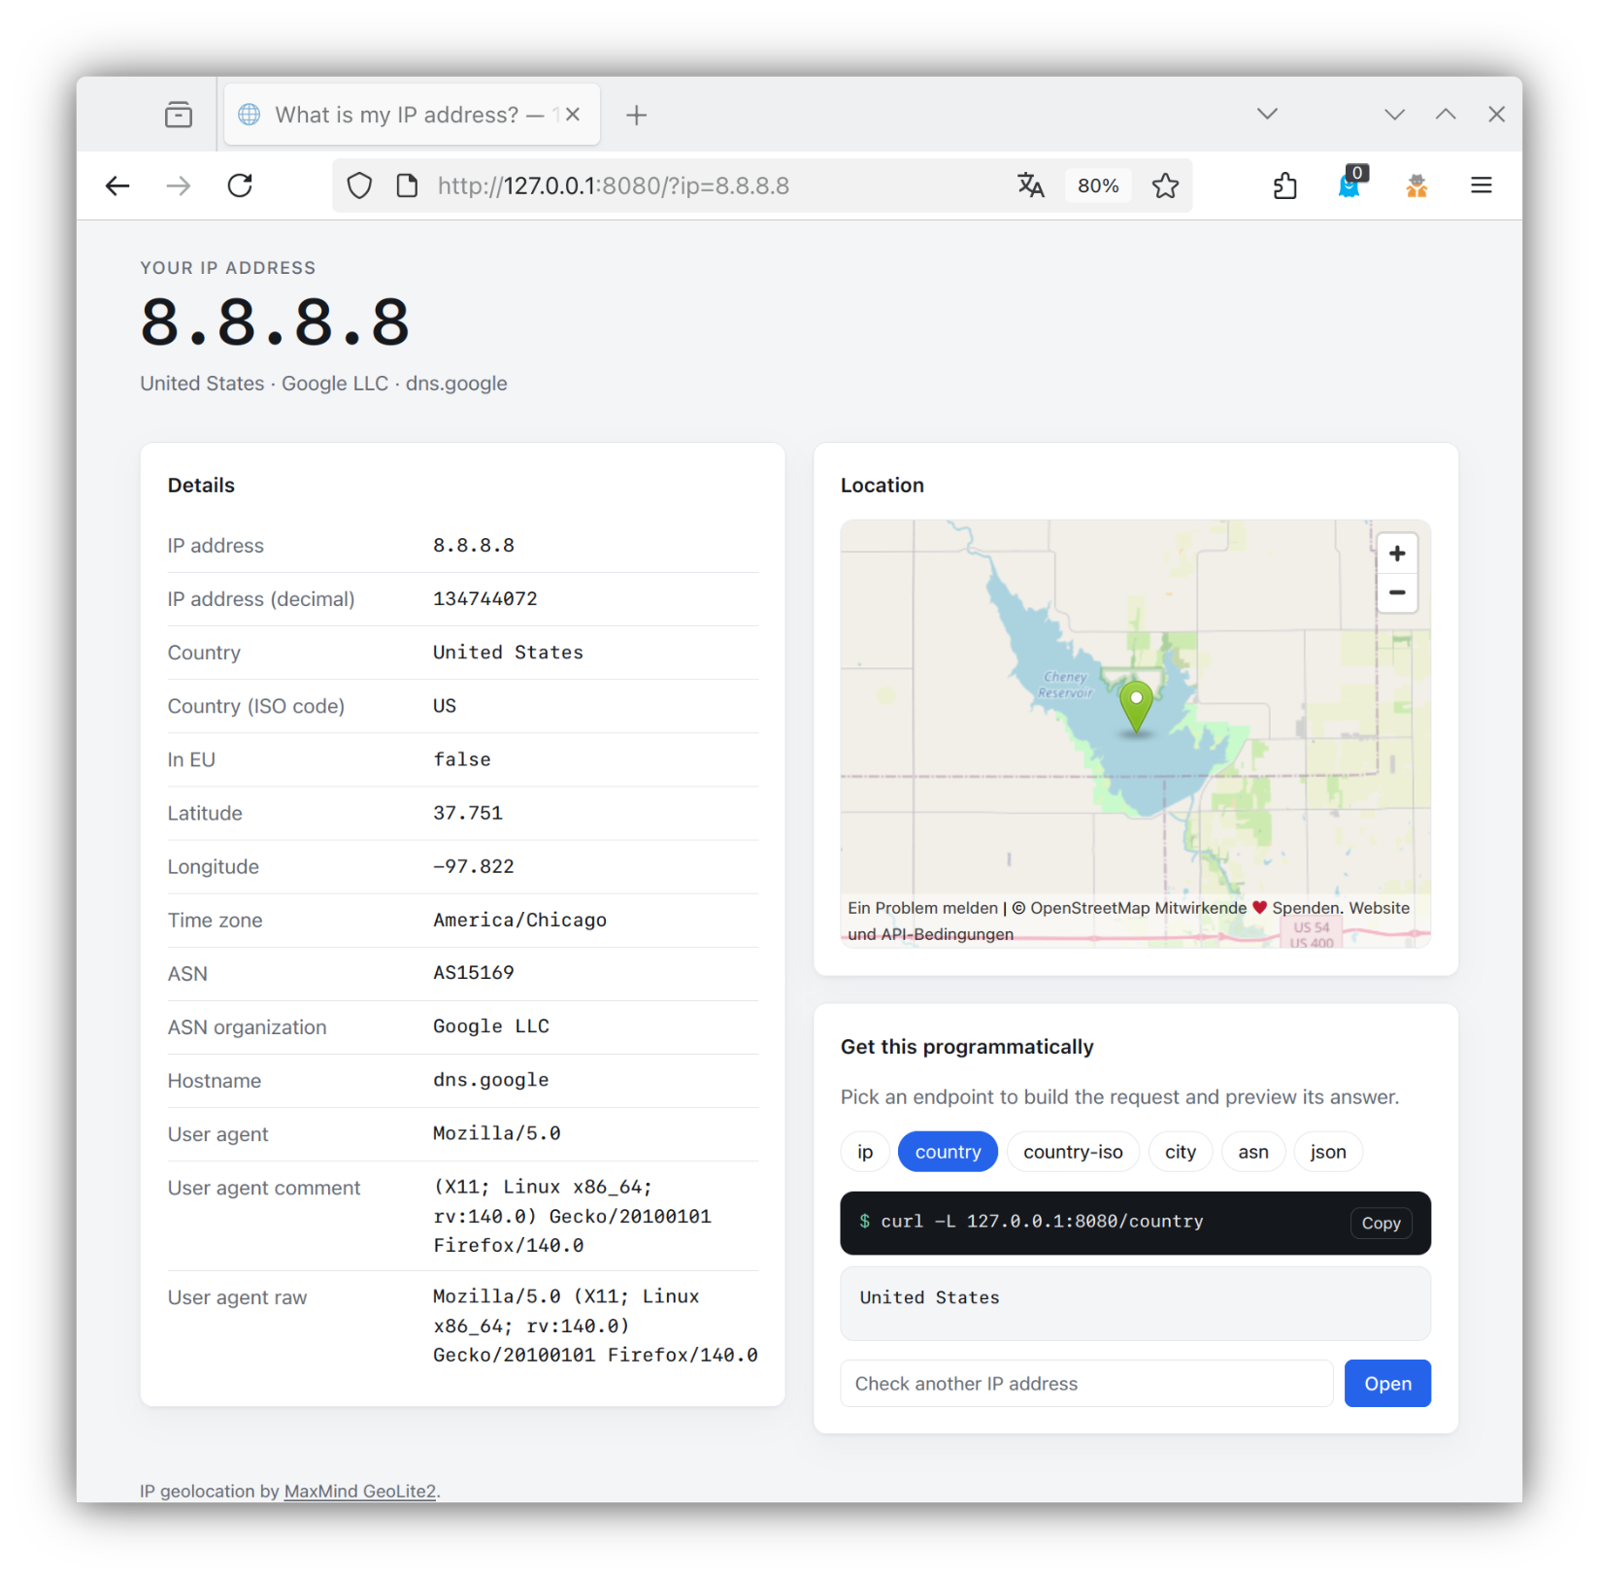Open the tracking protection shield icon
The width and height of the screenshot is (1599, 1579).
[x=359, y=185]
